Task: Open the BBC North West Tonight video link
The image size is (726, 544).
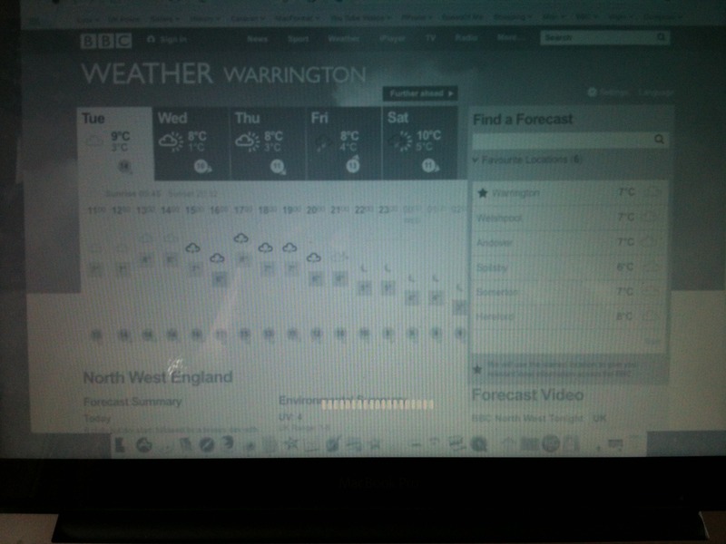Action: (x=527, y=418)
